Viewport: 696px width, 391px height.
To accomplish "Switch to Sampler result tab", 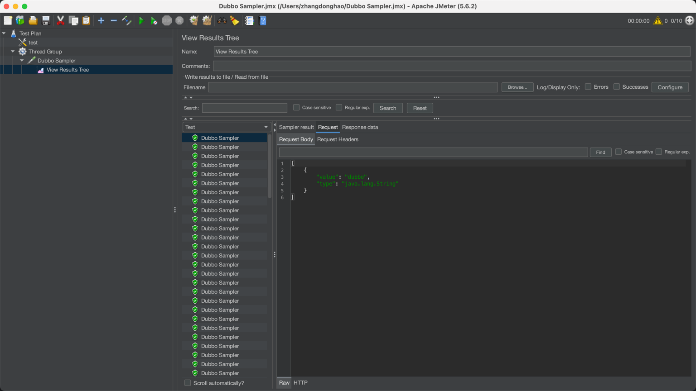I will coord(296,127).
